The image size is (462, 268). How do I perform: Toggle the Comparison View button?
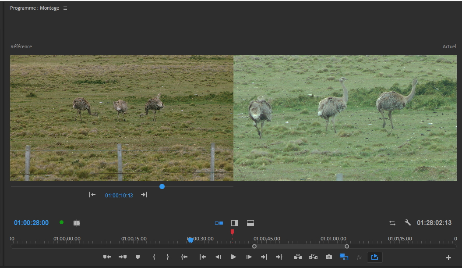pyautogui.click(x=344, y=257)
